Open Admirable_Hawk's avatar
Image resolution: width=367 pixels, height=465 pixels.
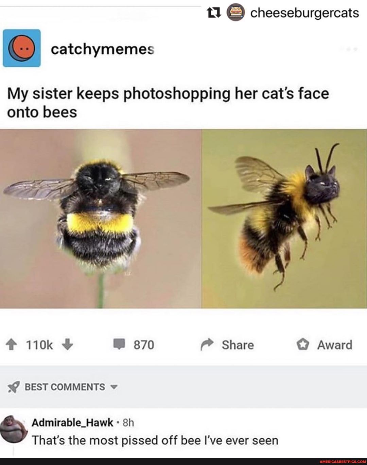tap(13, 427)
